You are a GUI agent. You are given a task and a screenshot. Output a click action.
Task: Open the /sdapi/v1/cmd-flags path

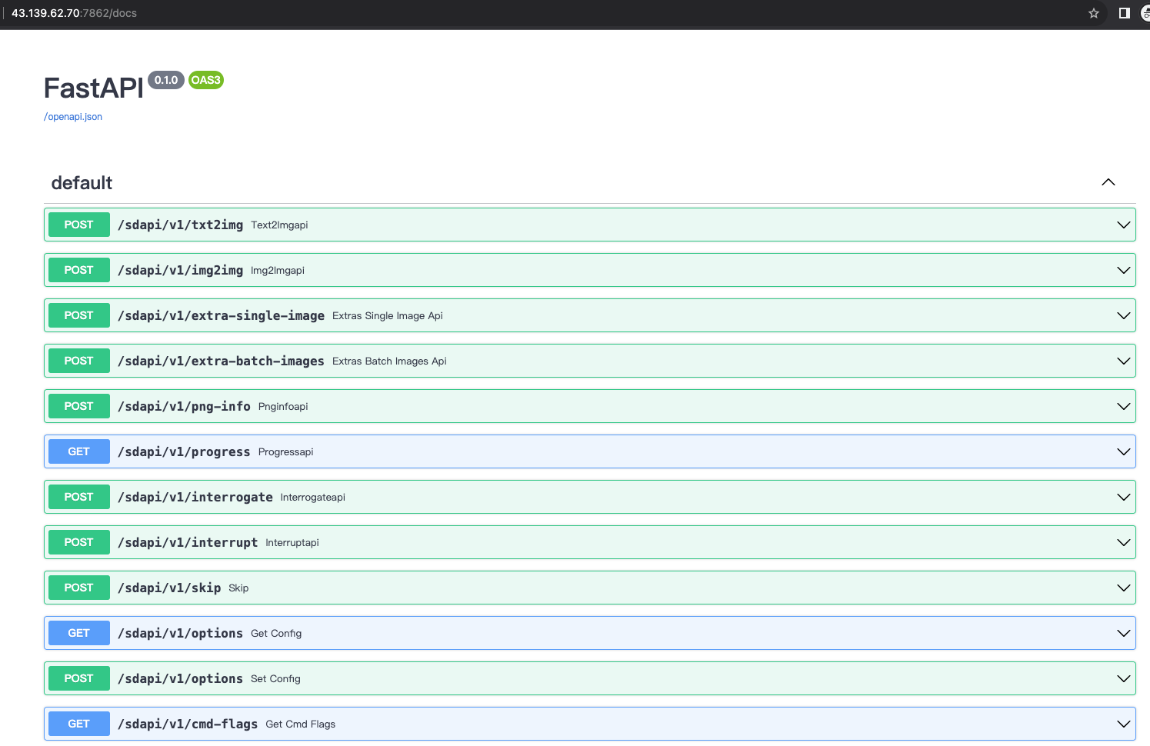[x=188, y=724]
